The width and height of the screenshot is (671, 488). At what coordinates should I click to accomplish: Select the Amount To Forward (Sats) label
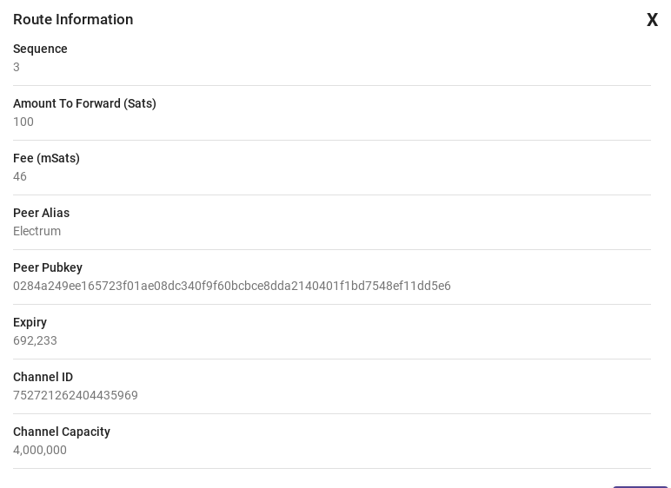pyautogui.click(x=84, y=103)
